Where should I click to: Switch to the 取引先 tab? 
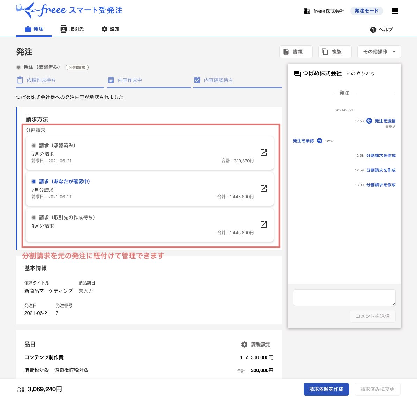pyautogui.click(x=72, y=29)
